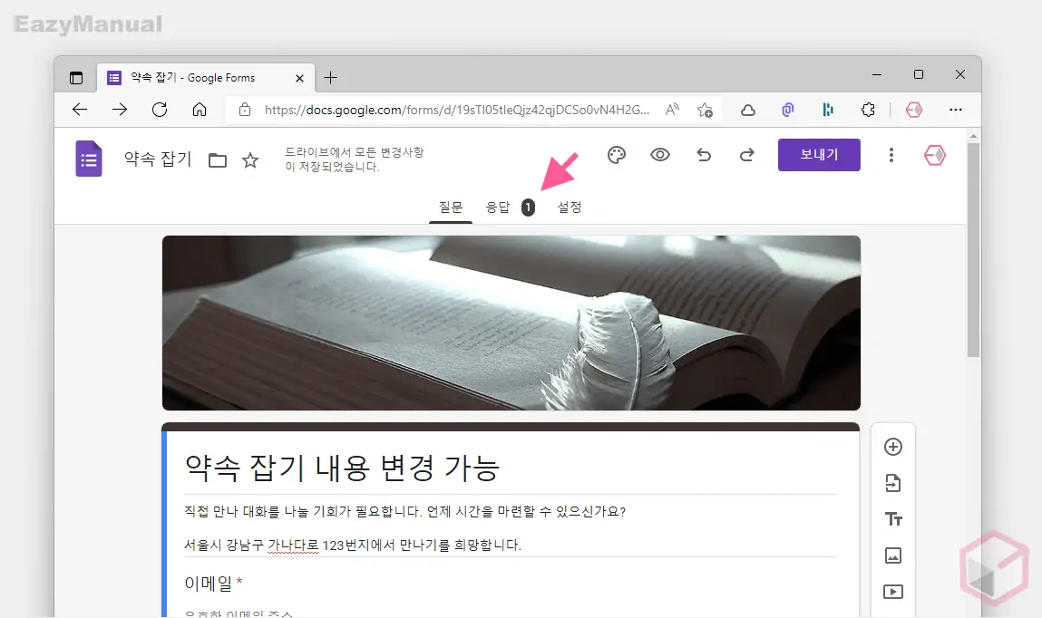Open the purple clip extension icon
This screenshot has height=618, width=1042.
(x=788, y=110)
